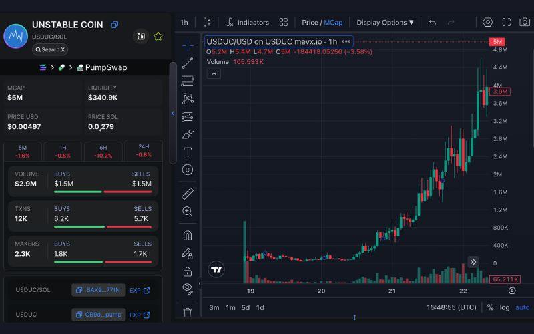Image resolution: width=534 pixels, height=334 pixels.
Task: Collapse the left info panel arrow
Action: pyautogui.click(x=173, y=113)
